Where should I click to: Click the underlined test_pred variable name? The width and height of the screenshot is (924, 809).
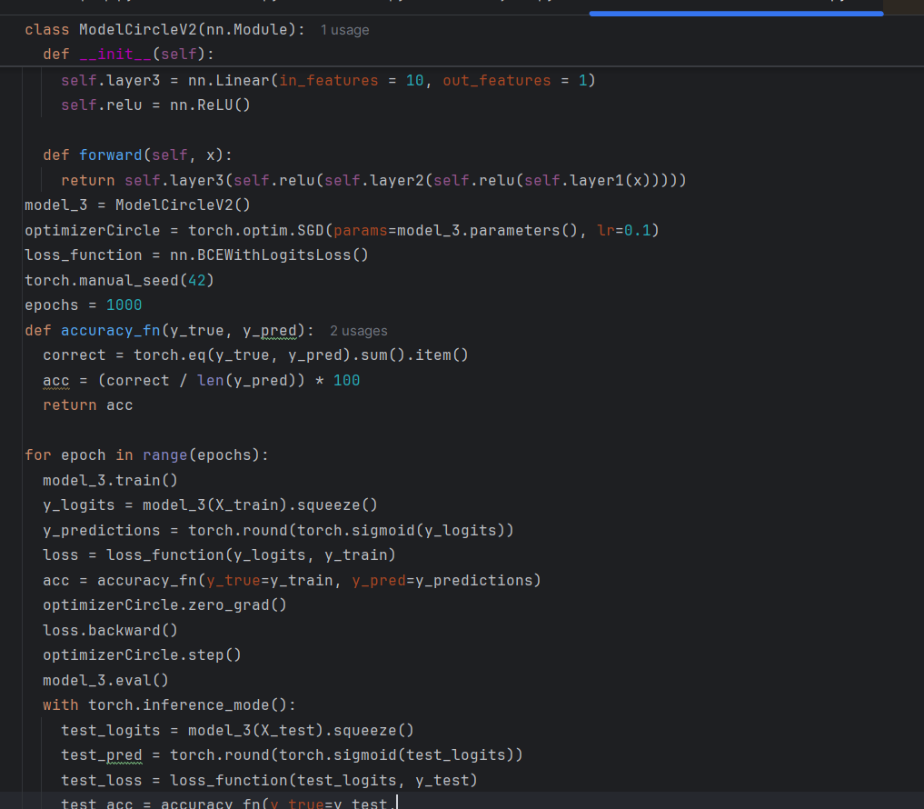tap(101, 755)
